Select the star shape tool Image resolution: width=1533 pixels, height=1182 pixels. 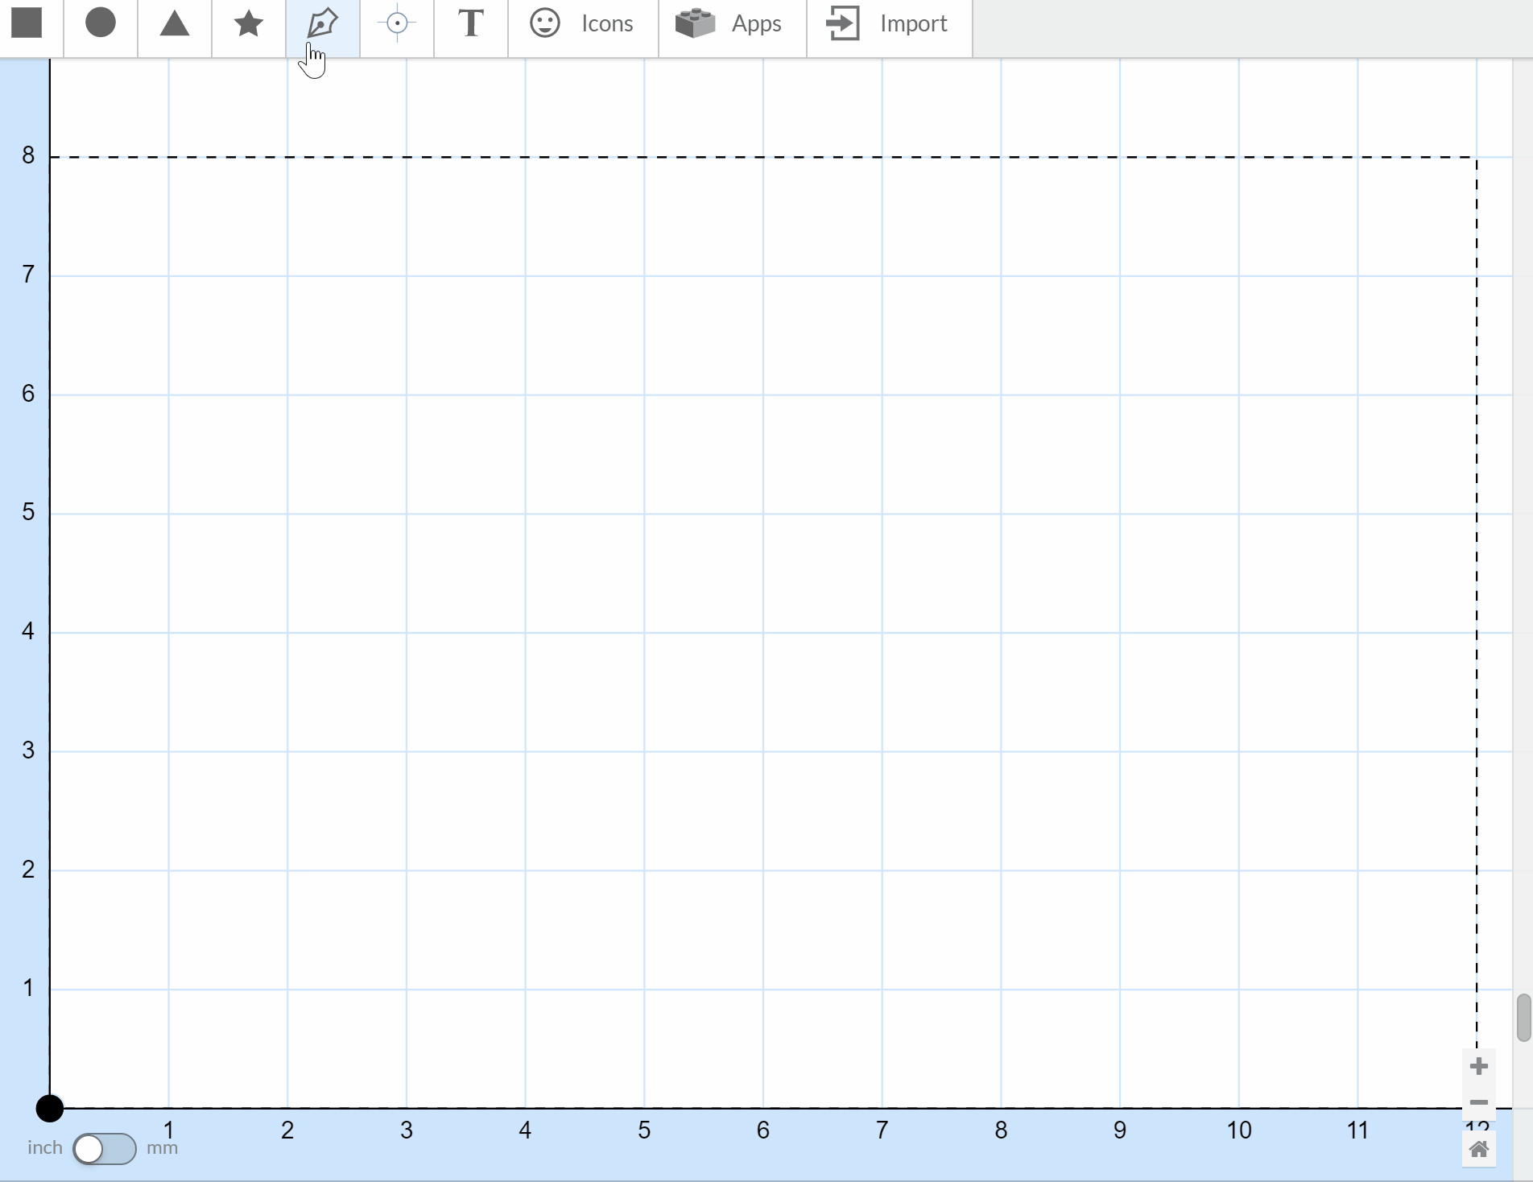[x=248, y=23]
